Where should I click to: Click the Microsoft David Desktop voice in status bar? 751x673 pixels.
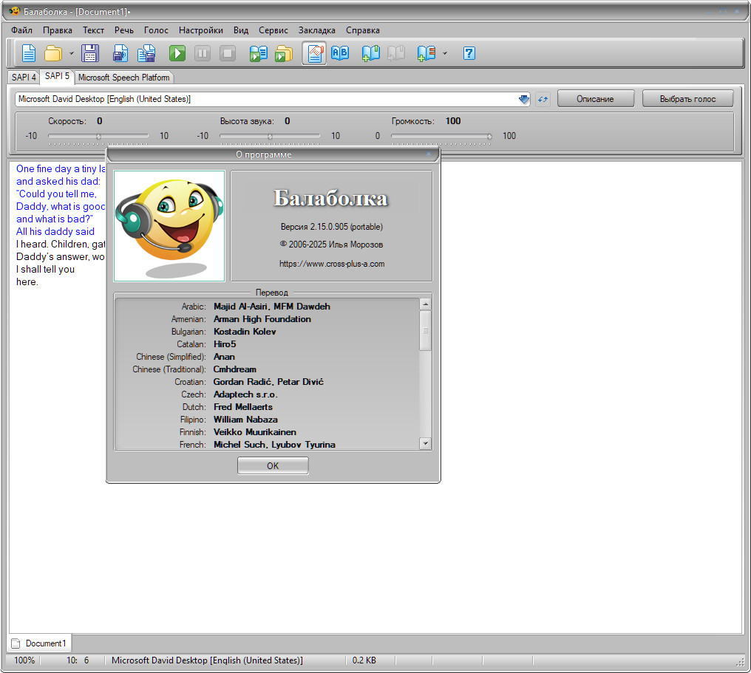[208, 660]
